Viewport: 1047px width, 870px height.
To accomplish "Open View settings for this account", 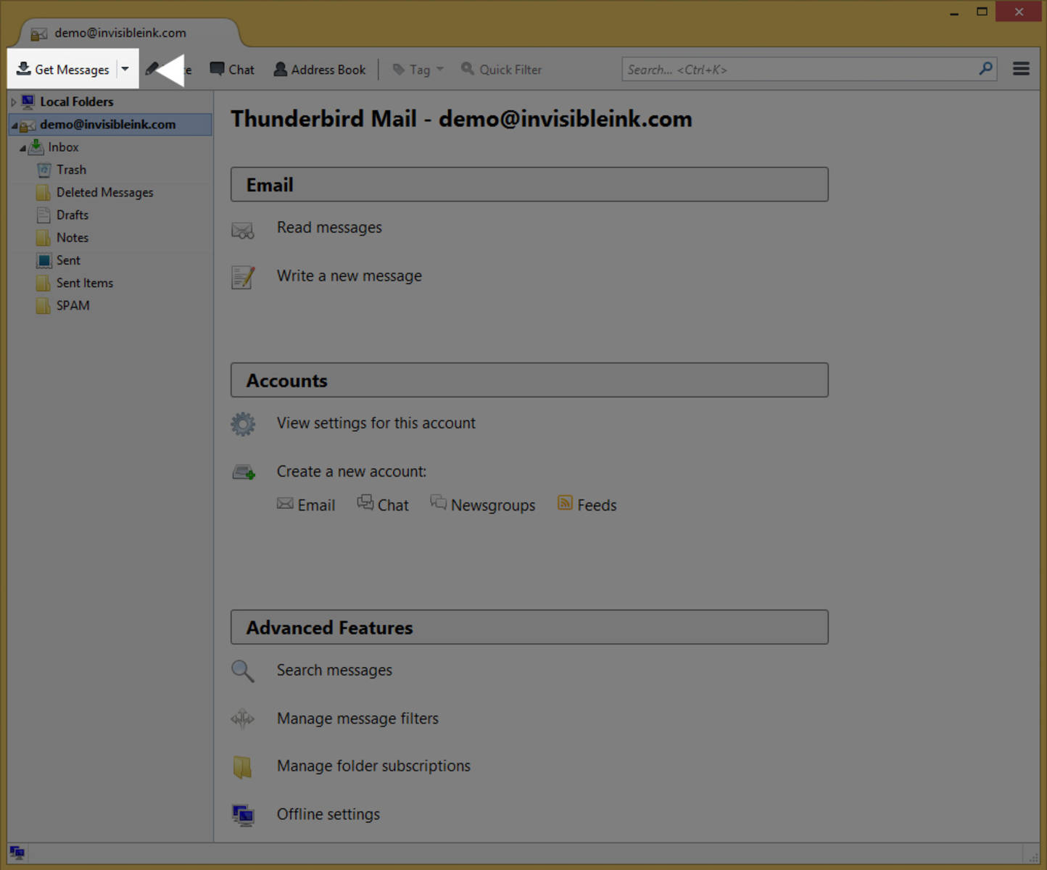I will [x=376, y=423].
